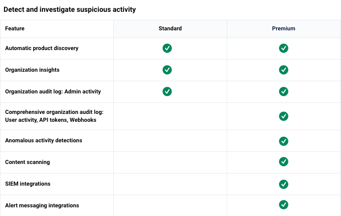Click the SIEM integrations feature label
The image size is (341, 216).
[x=28, y=184]
